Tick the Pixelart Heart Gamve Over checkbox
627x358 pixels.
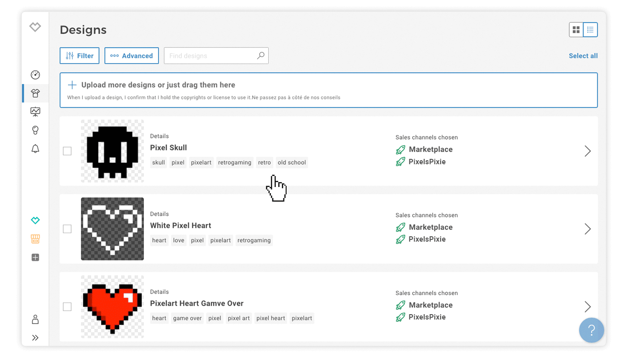(67, 307)
